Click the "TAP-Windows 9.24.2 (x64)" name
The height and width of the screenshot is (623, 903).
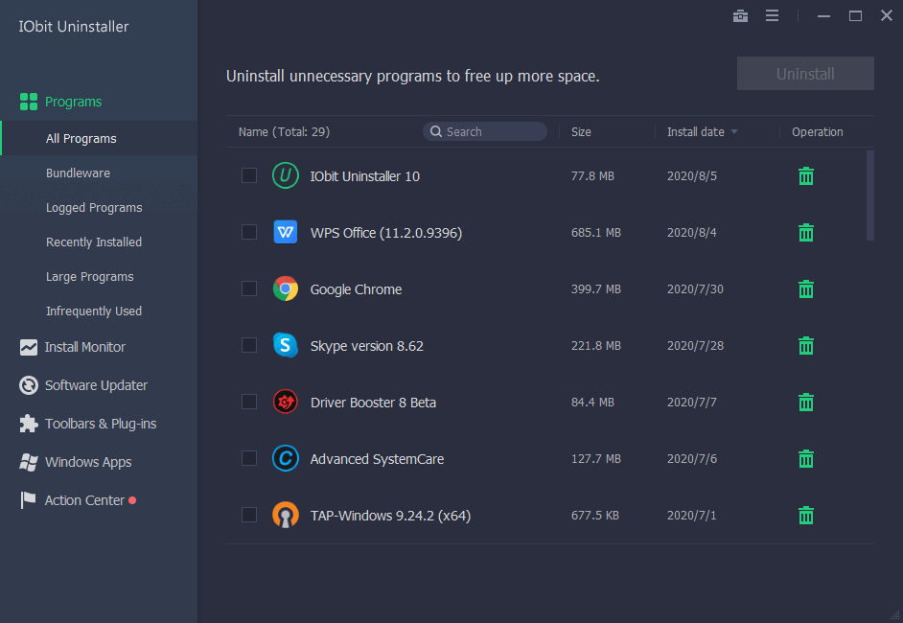coord(390,516)
